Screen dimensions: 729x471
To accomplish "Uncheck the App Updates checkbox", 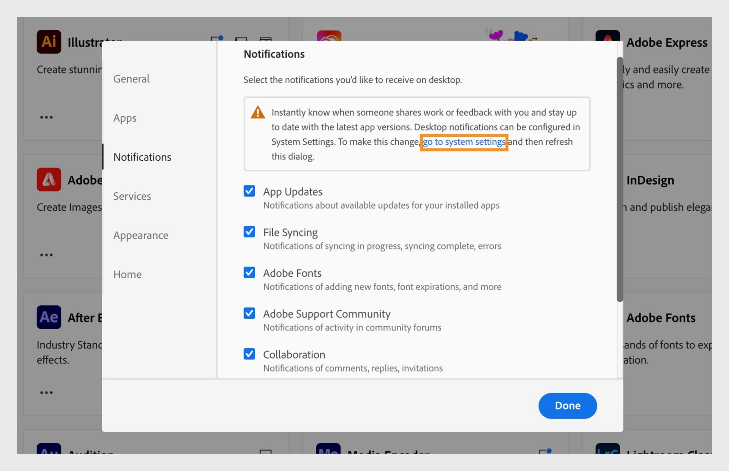I will (249, 191).
